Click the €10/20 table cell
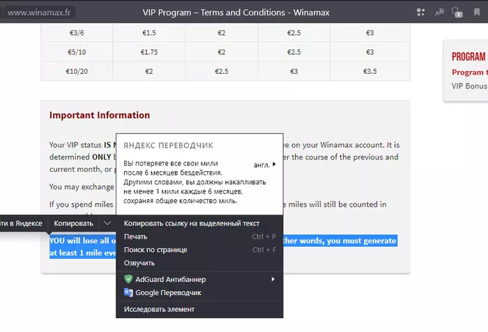The height and width of the screenshot is (332, 488). pyautogui.click(x=77, y=71)
